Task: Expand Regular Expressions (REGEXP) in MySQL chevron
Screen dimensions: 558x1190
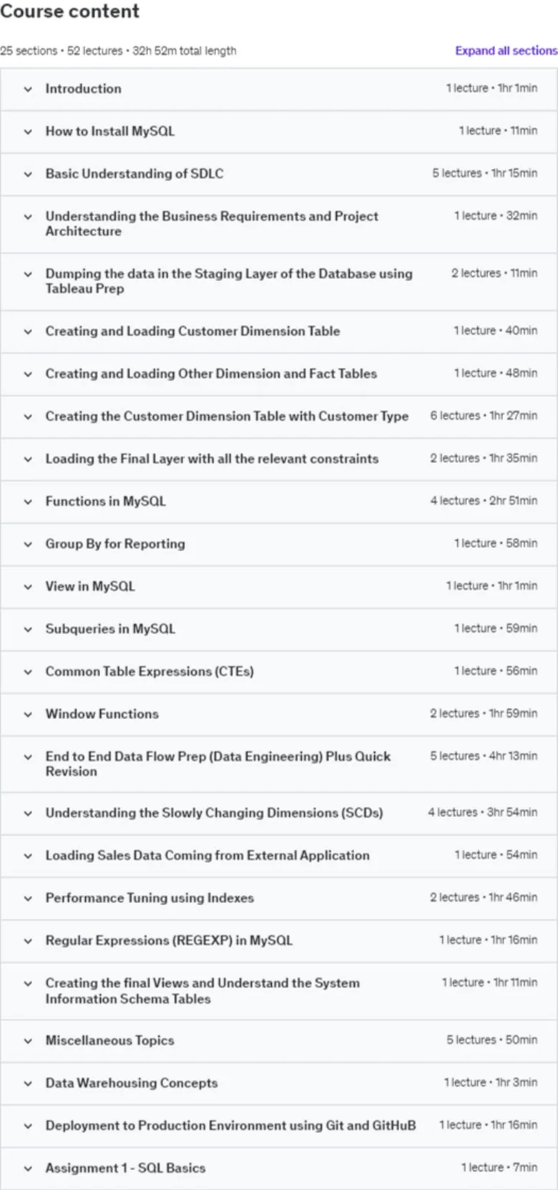Action: pyautogui.click(x=28, y=941)
